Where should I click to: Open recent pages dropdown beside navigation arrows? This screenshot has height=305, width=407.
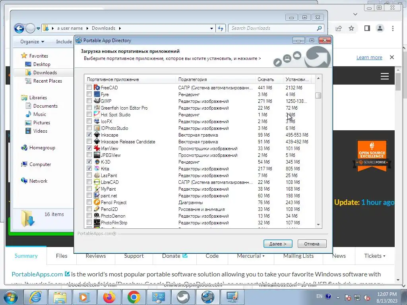[38, 28]
